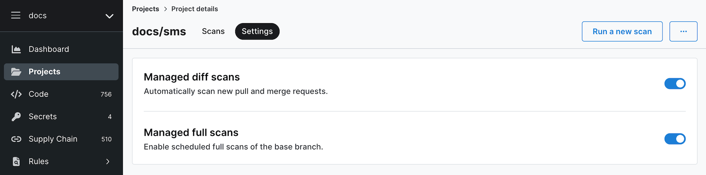
Task: Open the Dashboard menu item
Action: click(x=49, y=49)
